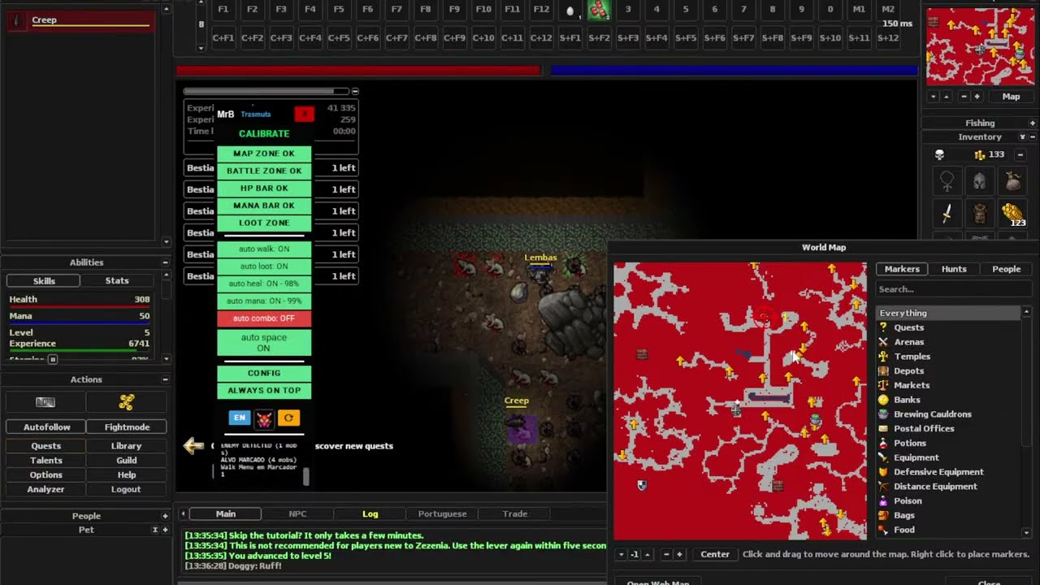Toggle auto heal ON - 98% setting

pos(264,284)
